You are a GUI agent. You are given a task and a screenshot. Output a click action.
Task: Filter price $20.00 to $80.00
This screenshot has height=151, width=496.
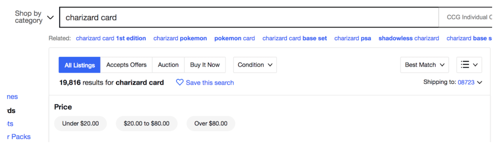coord(147,124)
